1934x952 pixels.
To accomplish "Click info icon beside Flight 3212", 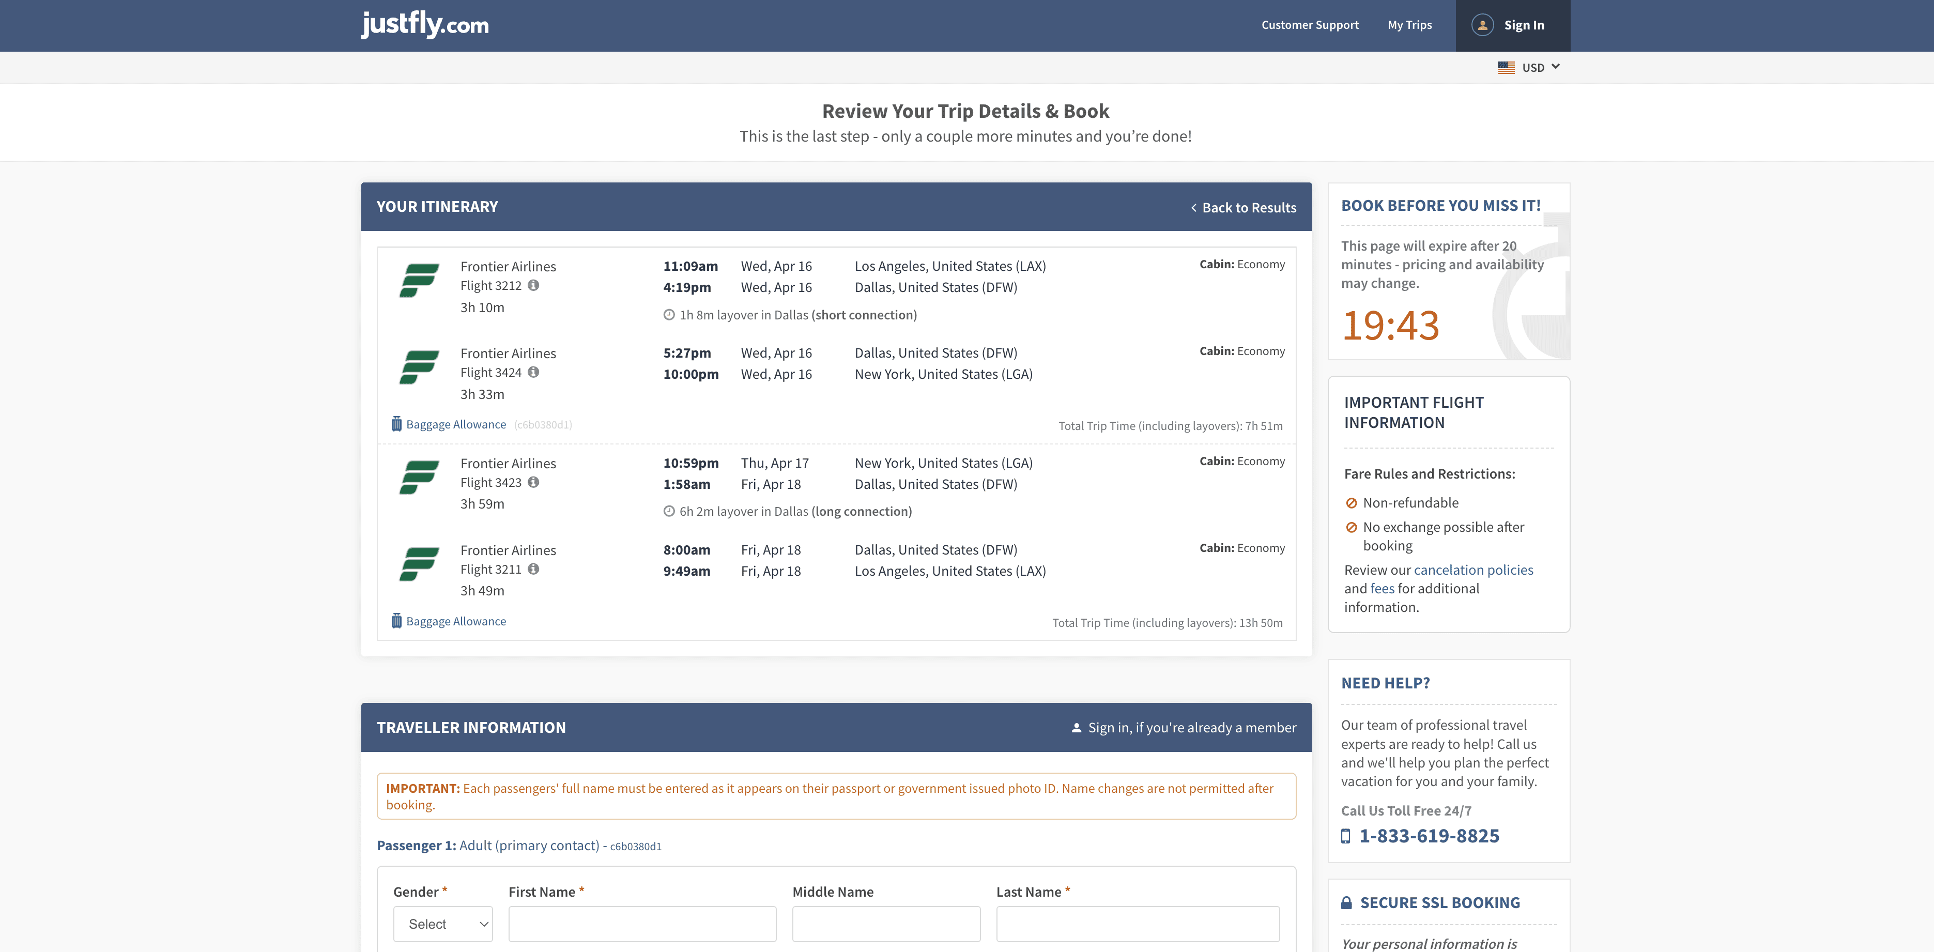I will coord(533,285).
